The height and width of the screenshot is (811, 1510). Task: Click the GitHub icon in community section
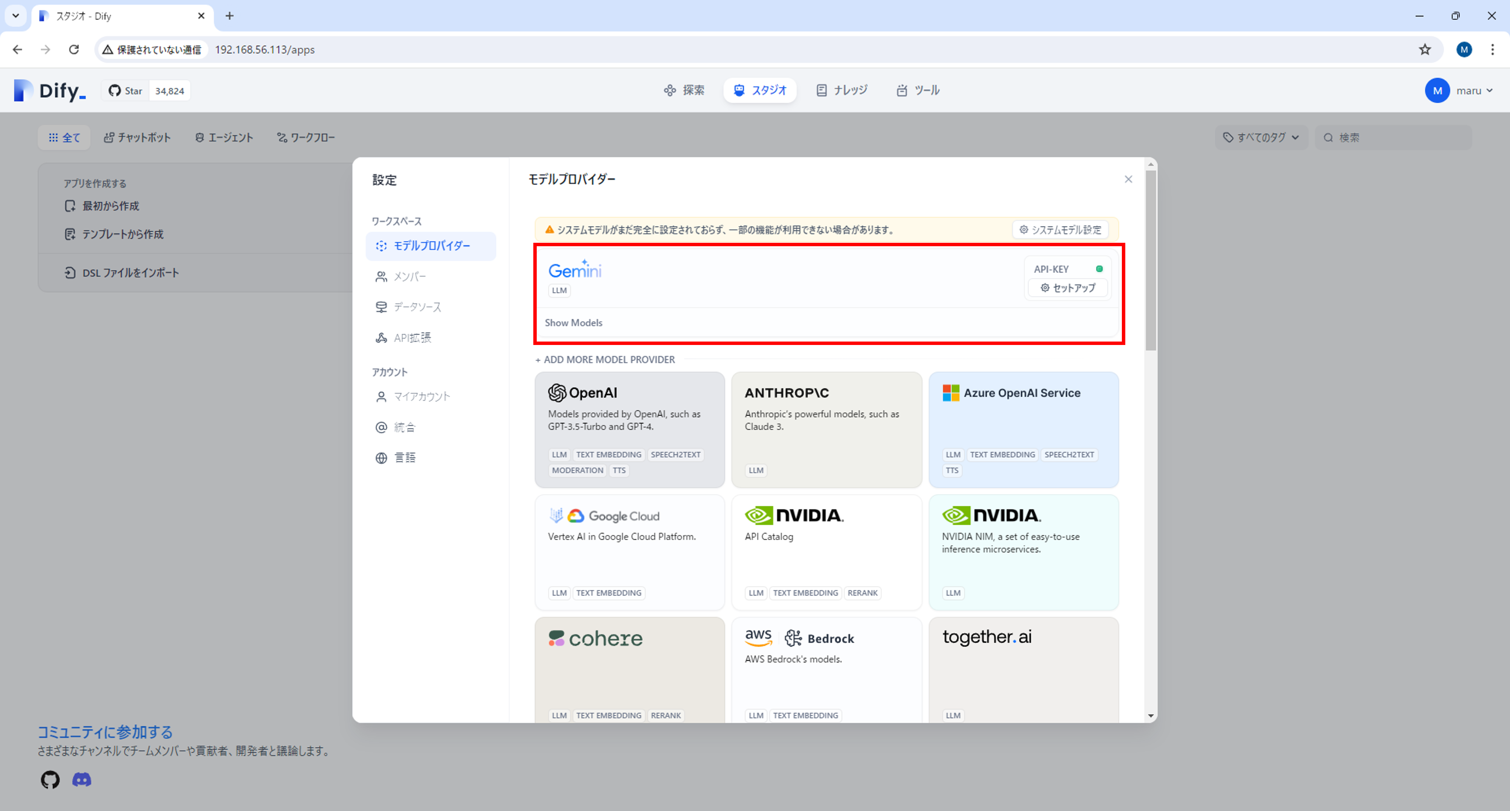50,779
